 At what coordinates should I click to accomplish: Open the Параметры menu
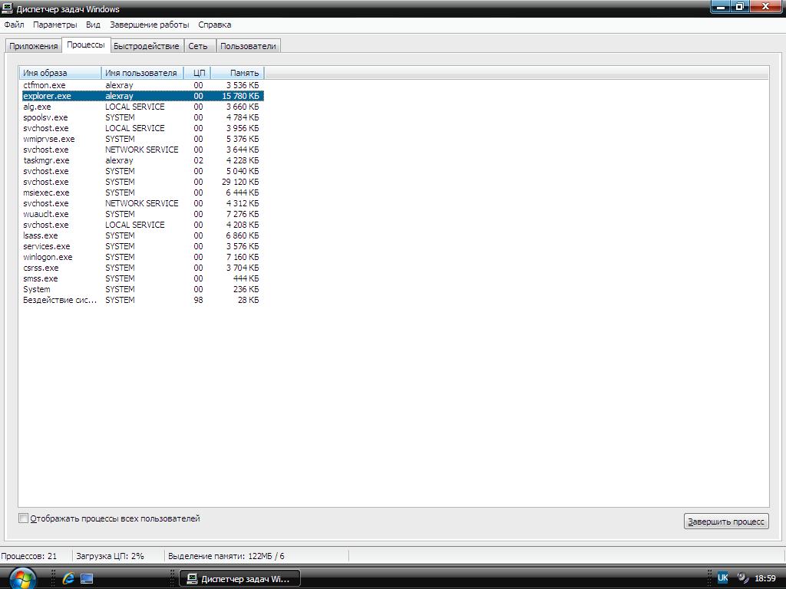(54, 25)
